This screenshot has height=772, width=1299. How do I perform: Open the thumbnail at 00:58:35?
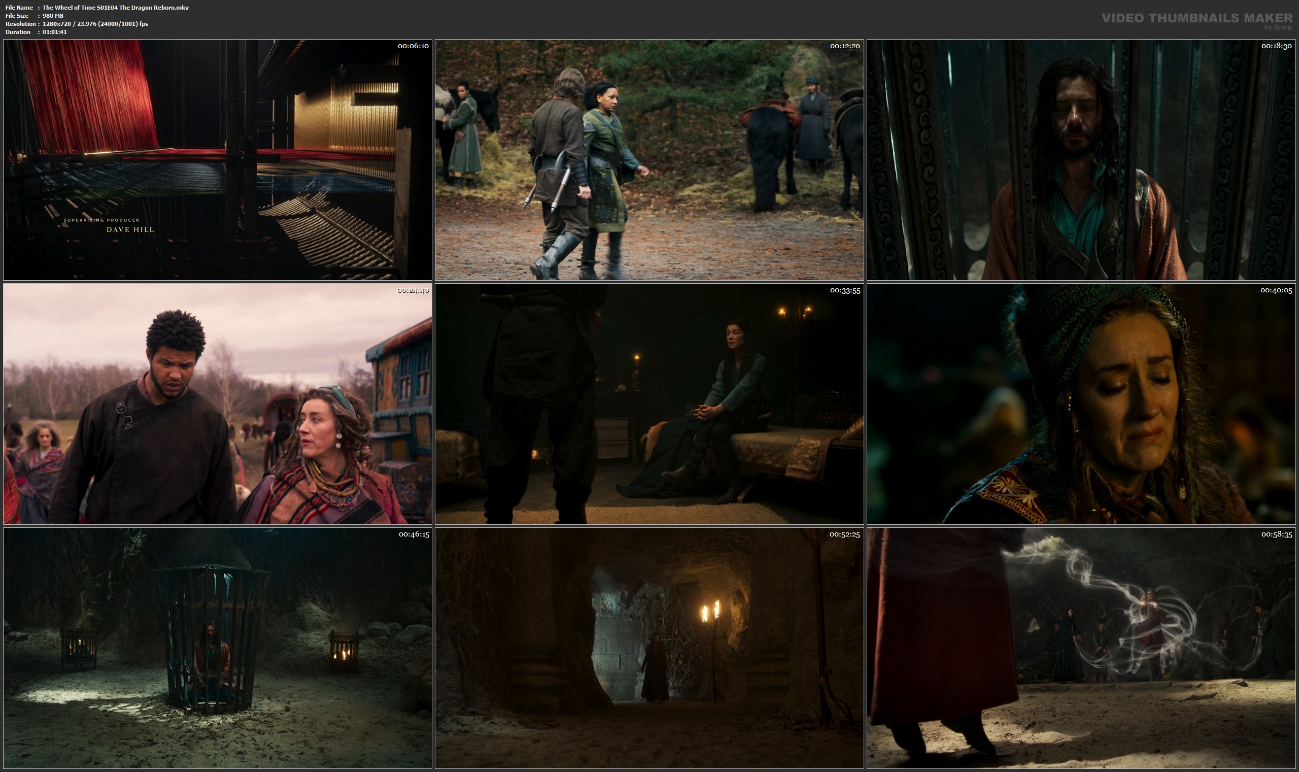click(x=1081, y=648)
